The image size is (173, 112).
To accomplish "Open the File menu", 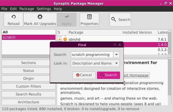I will tap(4, 9).
